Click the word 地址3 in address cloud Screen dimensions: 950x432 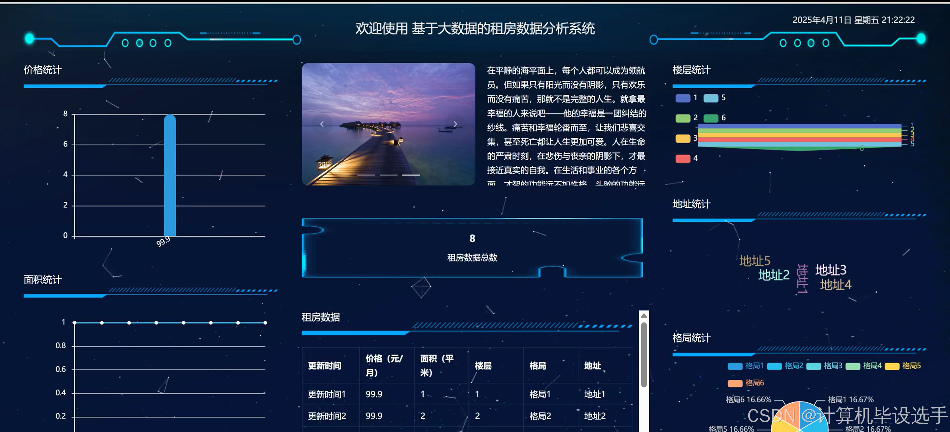(831, 270)
